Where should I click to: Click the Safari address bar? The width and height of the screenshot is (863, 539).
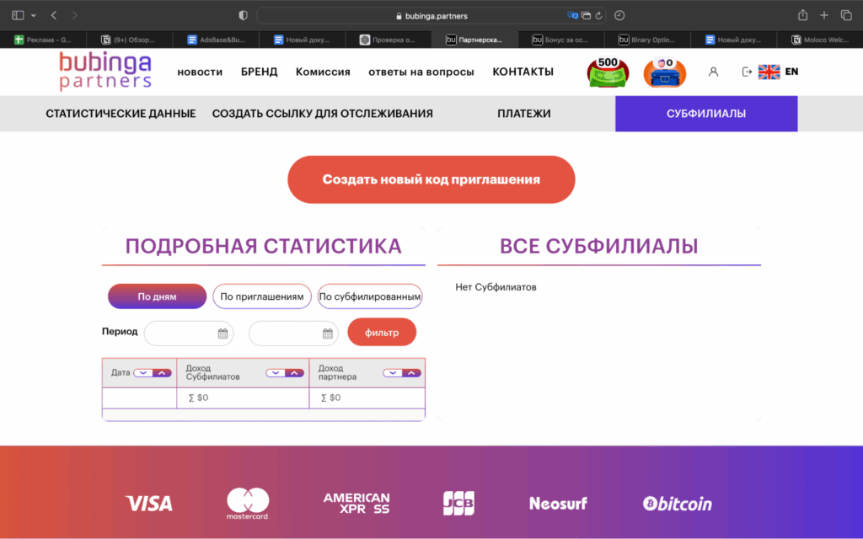click(x=430, y=15)
